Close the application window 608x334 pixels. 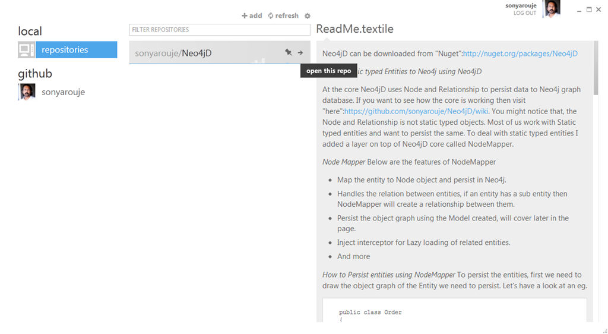(599, 10)
